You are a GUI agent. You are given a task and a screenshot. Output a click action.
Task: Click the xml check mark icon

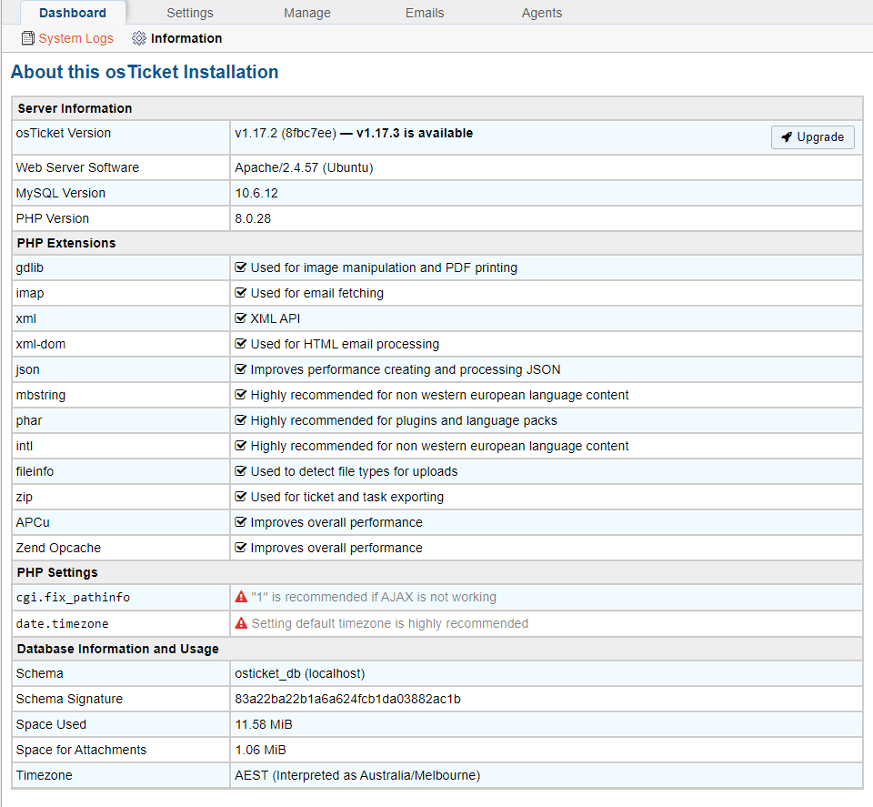[x=240, y=318]
